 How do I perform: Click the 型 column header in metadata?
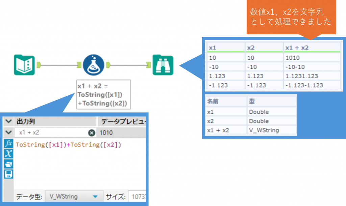coord(271,101)
